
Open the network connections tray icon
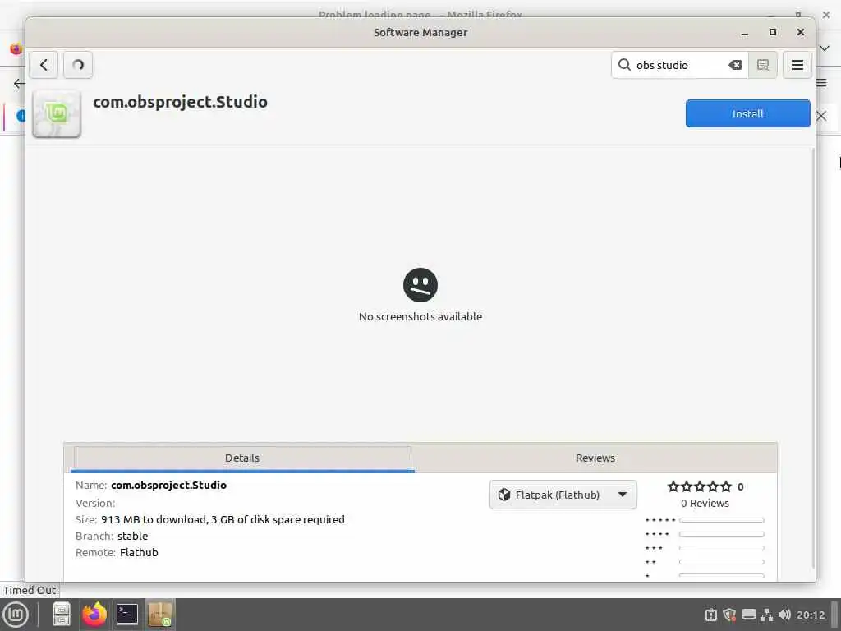click(767, 615)
